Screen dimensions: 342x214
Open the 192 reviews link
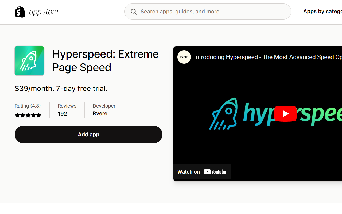tap(62, 113)
